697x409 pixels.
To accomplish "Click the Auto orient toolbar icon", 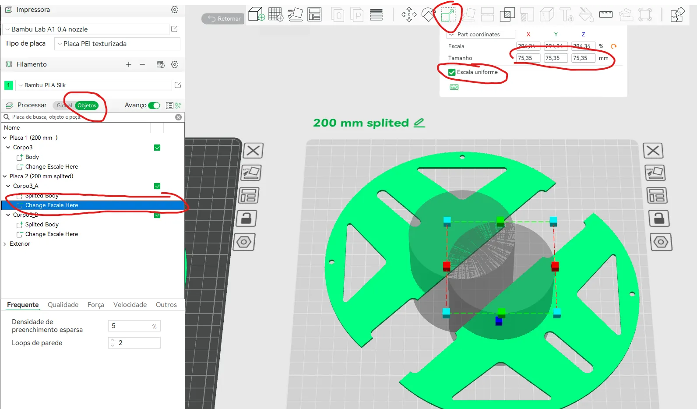I will tap(295, 14).
